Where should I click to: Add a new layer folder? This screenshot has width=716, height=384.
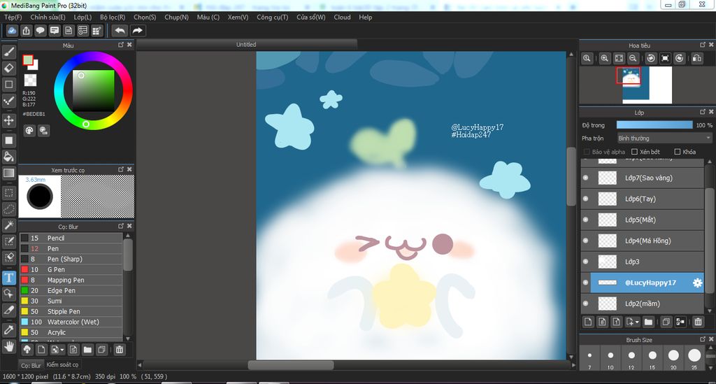[x=648, y=322]
